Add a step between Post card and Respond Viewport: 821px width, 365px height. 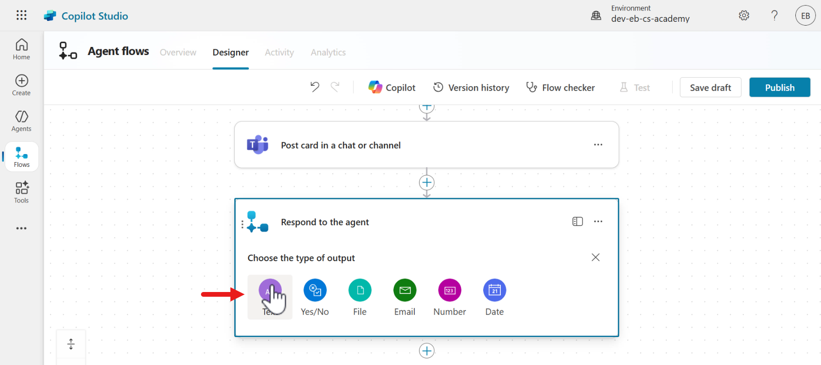click(x=427, y=182)
